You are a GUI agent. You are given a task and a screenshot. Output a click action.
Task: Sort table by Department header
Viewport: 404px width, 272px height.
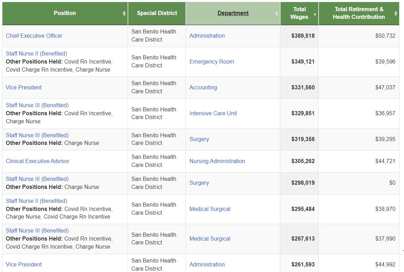coord(233,13)
